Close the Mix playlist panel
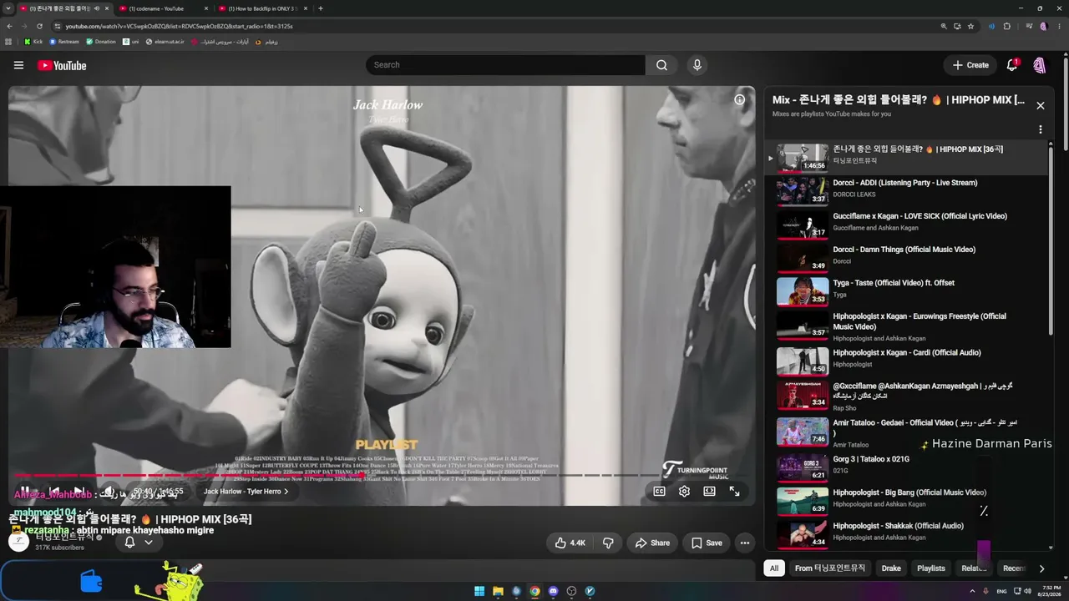Image resolution: width=1069 pixels, height=601 pixels. pos(1040,105)
